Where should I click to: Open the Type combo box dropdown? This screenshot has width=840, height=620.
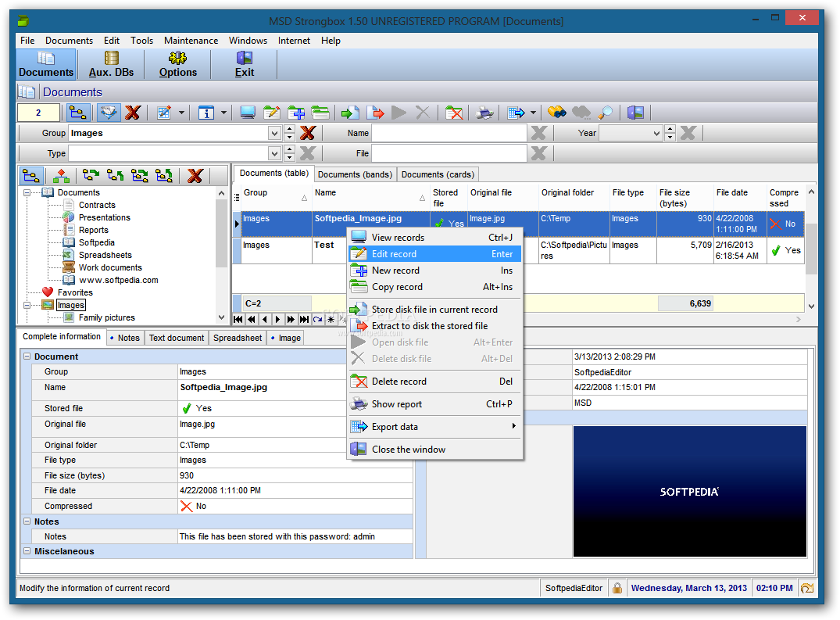(x=274, y=154)
